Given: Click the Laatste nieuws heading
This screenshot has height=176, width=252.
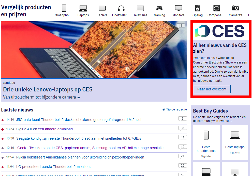Looking at the screenshot, I should click(x=17, y=110).
